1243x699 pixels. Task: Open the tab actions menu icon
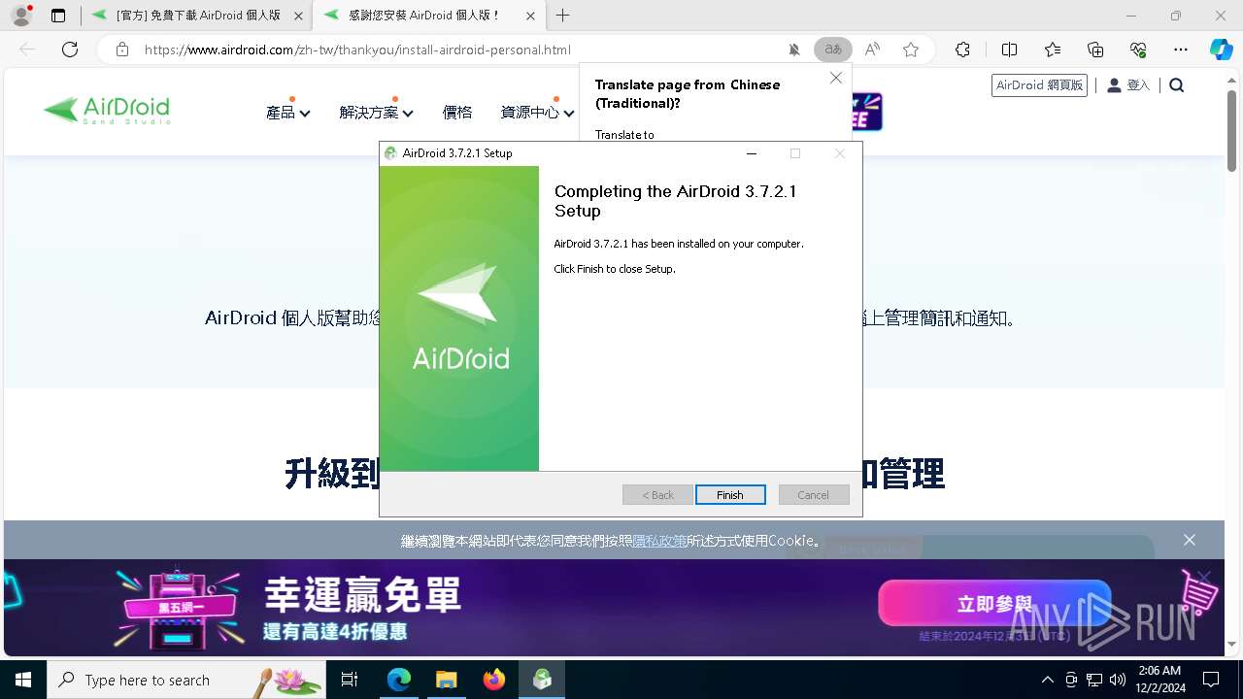click(x=58, y=16)
